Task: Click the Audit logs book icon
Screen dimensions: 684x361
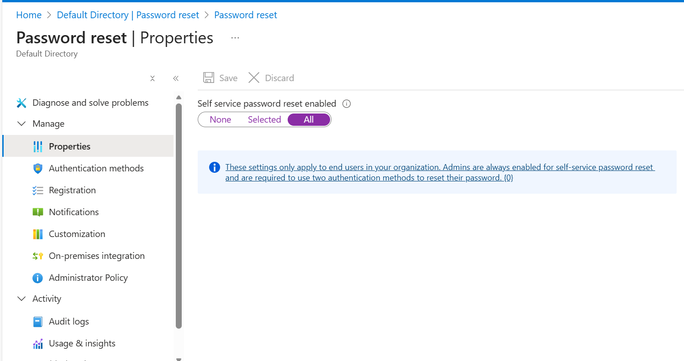Action: coord(38,322)
